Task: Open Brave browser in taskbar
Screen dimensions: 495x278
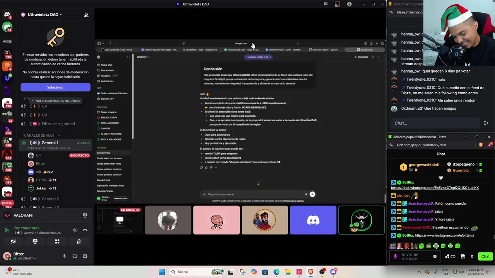Action: pyautogui.click(x=311, y=272)
